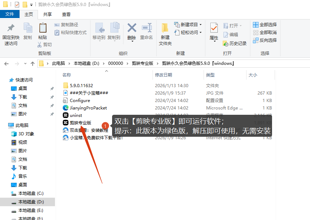Viewport: 310px width, 220px height.
Task: Open the 5.9.0.11632 folder
Action: pos(81,85)
